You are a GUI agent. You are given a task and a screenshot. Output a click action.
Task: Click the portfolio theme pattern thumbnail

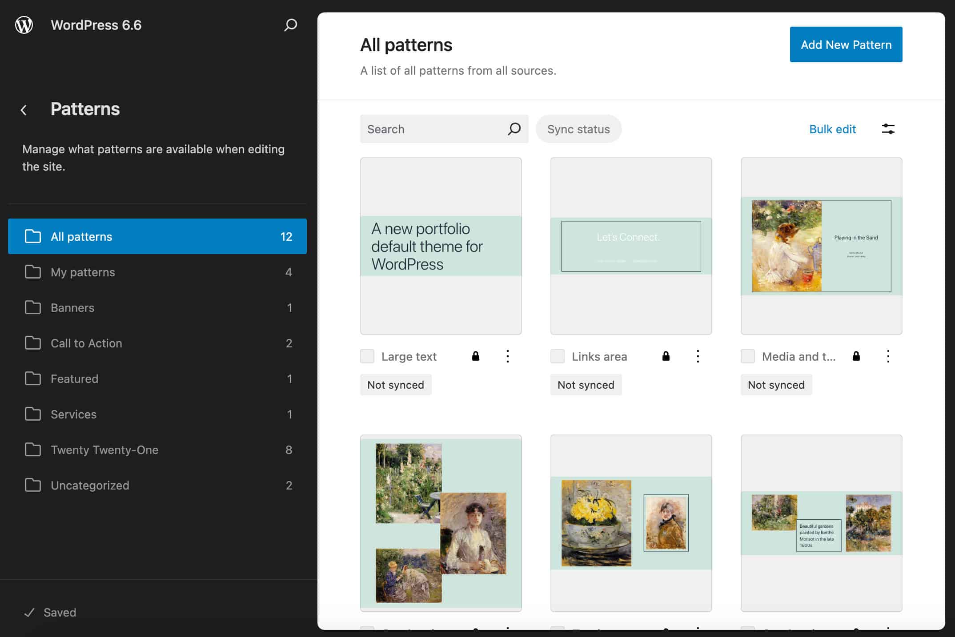pos(441,246)
